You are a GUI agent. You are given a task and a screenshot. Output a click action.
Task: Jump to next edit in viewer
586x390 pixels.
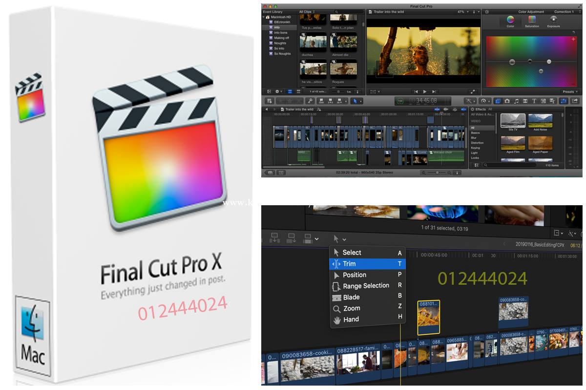point(434,92)
